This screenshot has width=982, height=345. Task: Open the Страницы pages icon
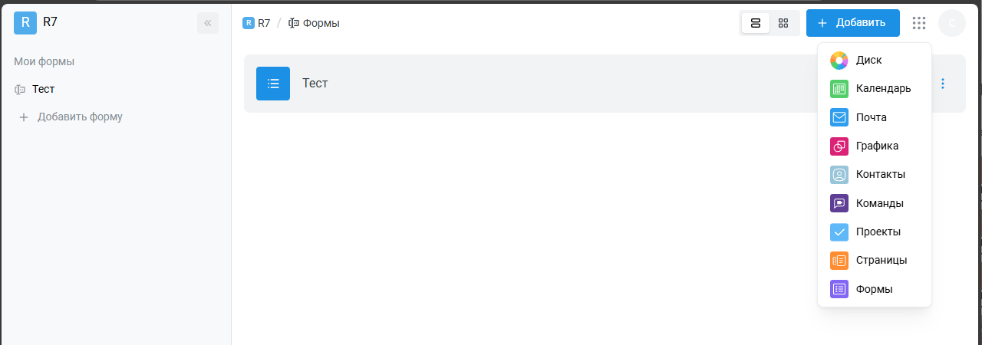coord(839,260)
